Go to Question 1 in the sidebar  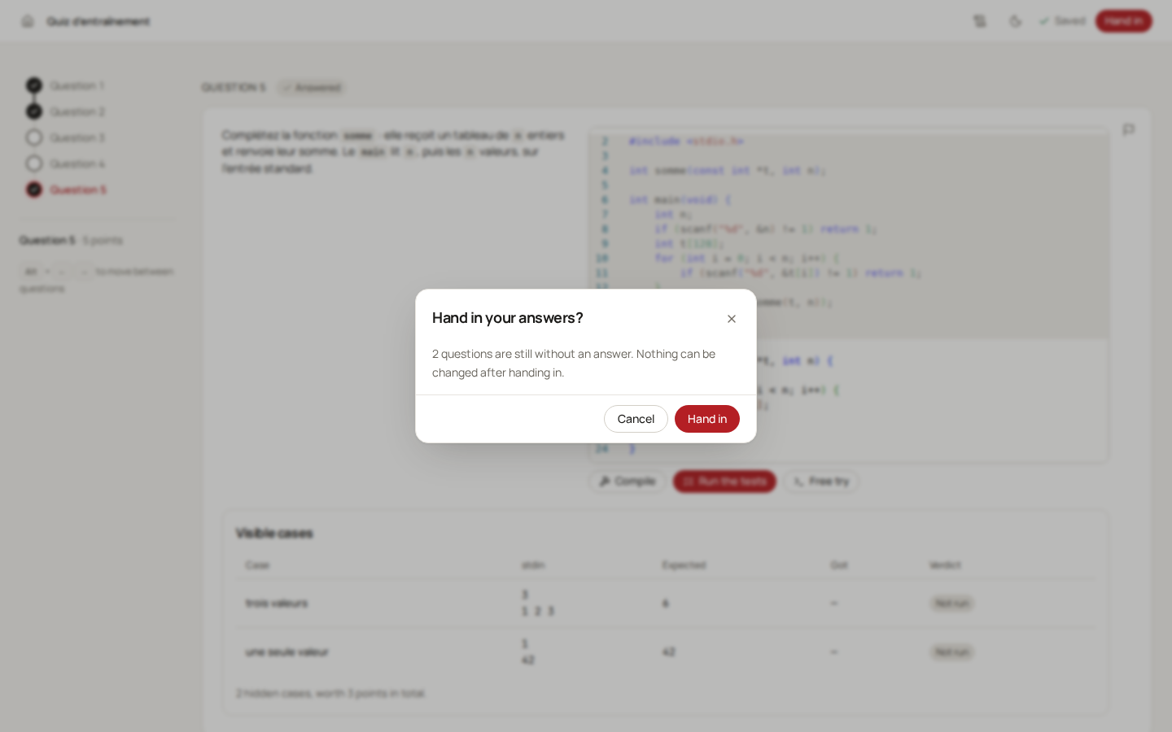tap(65, 85)
